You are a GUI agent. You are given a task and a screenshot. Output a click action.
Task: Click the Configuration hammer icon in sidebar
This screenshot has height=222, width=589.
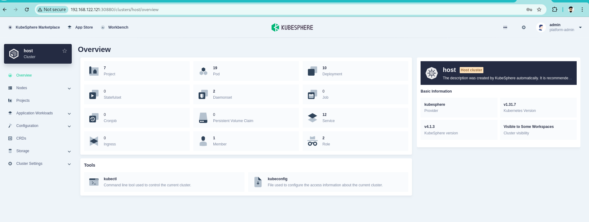pos(10,126)
